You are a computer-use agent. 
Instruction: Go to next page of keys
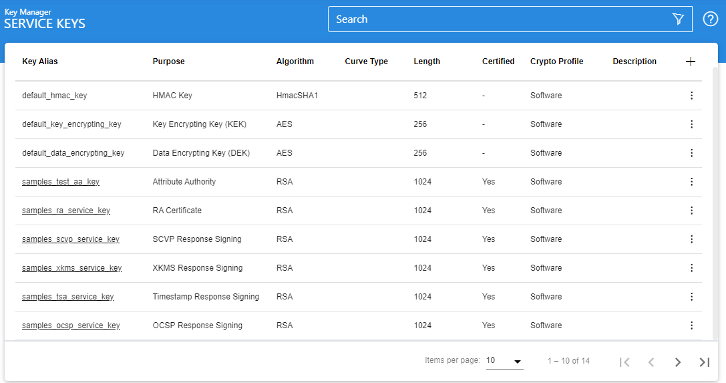(x=678, y=362)
